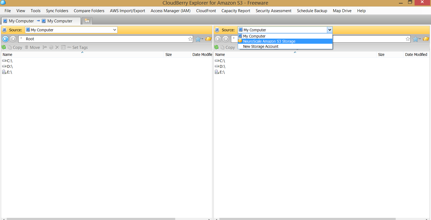Screen dimensions: 431x220
Task: Click the left pane Copy button
Action: point(15,48)
